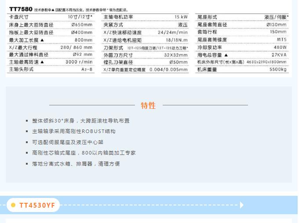This screenshot has height=223, width=299.
Task: Click the label 卡盘尺寸
Action: tap(18, 17)
